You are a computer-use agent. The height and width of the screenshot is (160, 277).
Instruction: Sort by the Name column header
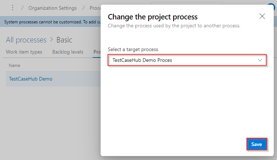14,65
